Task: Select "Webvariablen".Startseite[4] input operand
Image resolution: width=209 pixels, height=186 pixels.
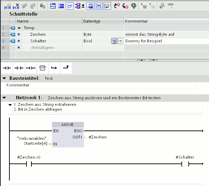Action: 32,141
